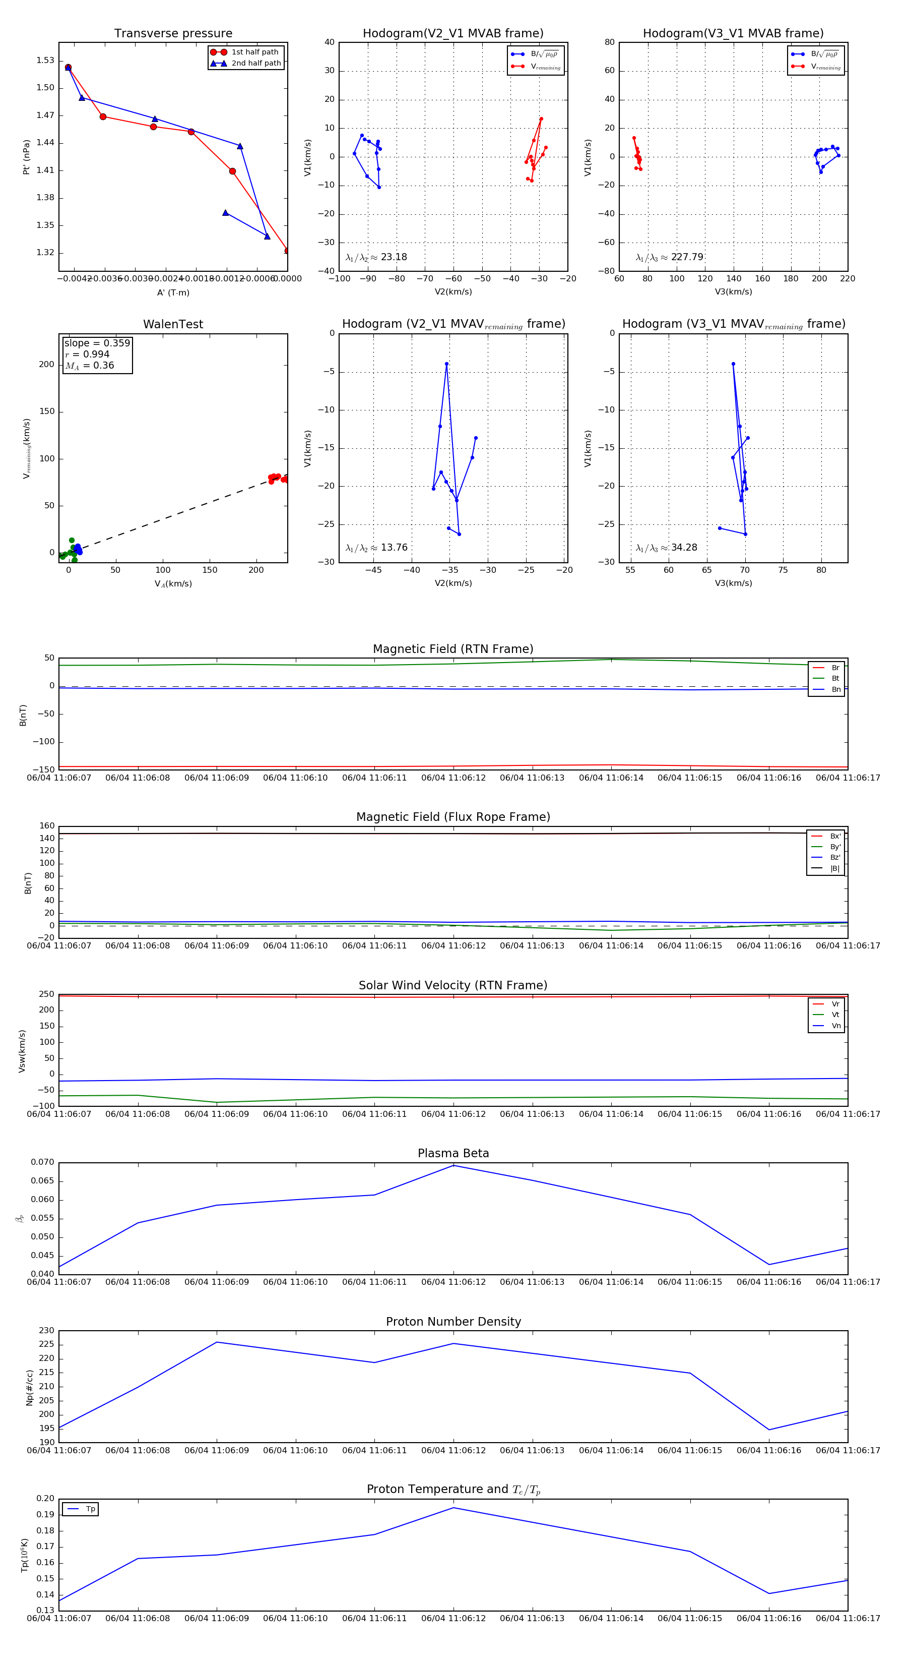Click the 'Hodogram(V2_V1 MVAB frame)' title
907x1664 pixels.
pos(453,34)
